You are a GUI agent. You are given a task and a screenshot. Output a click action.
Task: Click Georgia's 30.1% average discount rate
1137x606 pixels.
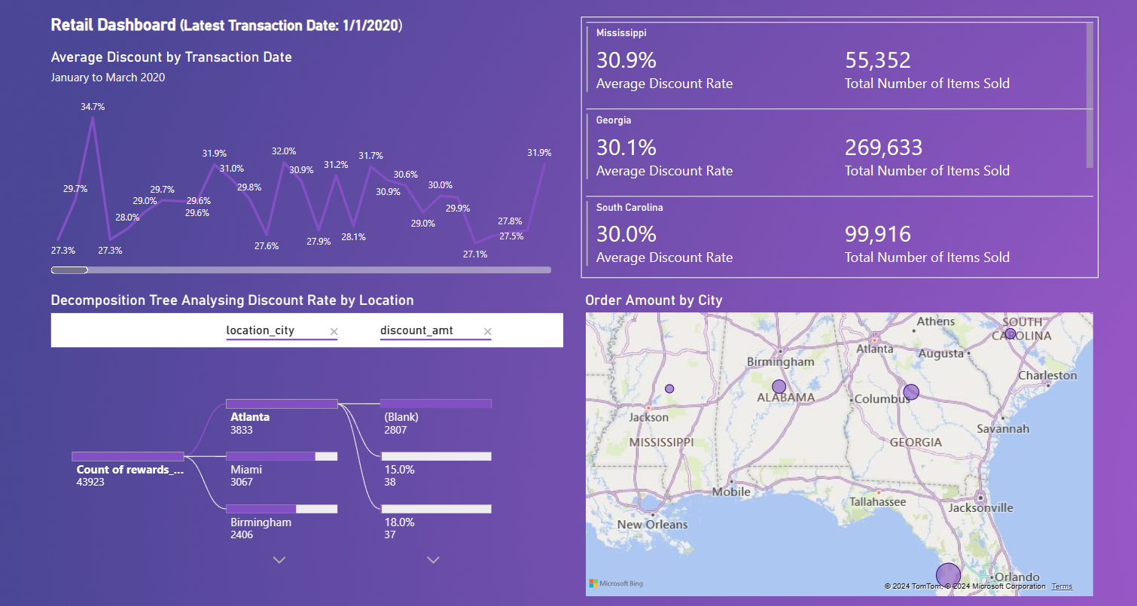coord(626,147)
